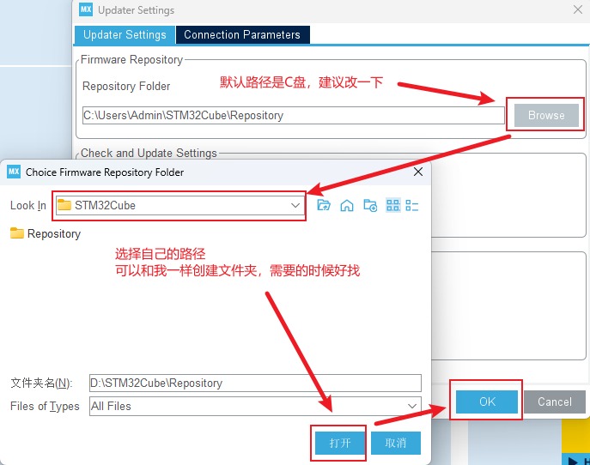Click the 文件夹名(N) label
This screenshot has width=590, height=465.
click(x=41, y=383)
